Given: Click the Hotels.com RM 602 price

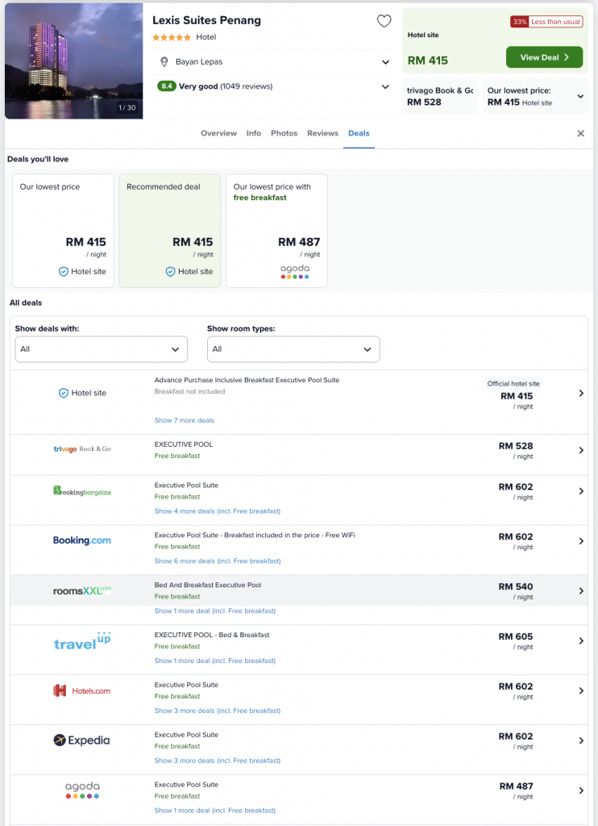Looking at the screenshot, I should click(516, 686).
